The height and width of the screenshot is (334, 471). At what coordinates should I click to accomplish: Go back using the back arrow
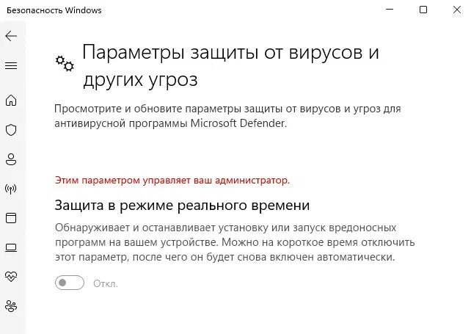coord(11,35)
